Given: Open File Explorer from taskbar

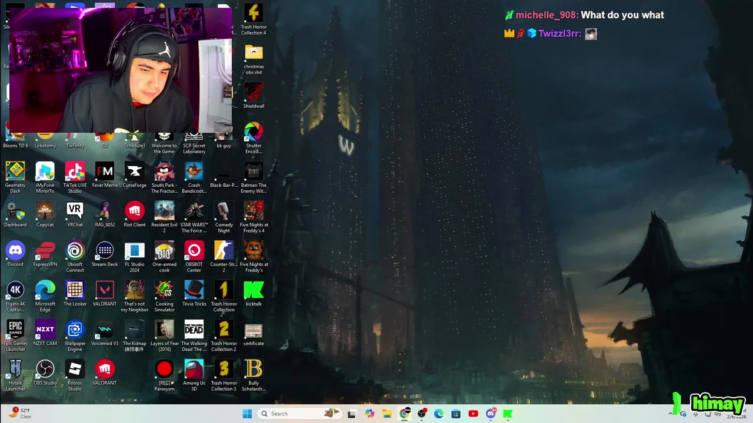Looking at the screenshot, I should tap(387, 414).
